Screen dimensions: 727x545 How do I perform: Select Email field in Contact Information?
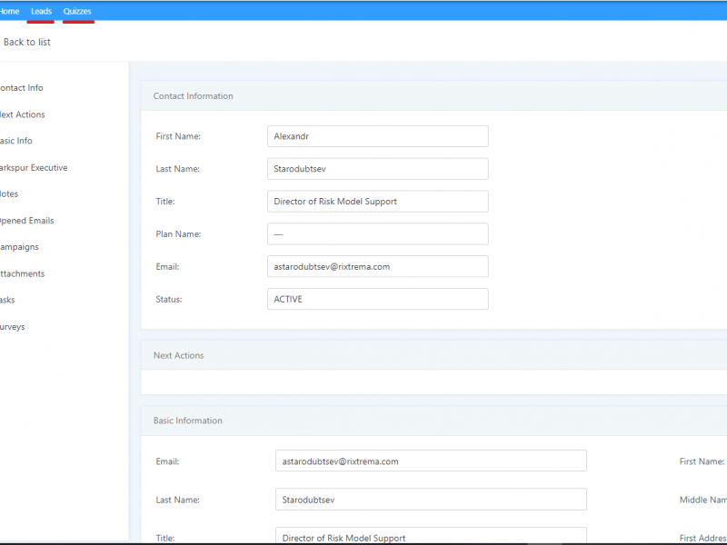(x=377, y=266)
